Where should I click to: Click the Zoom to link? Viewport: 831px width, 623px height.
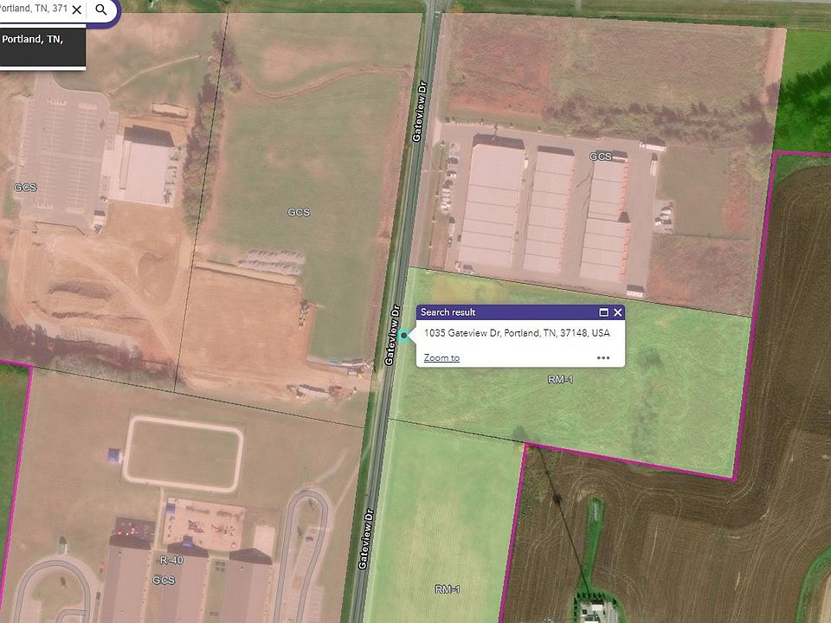[x=441, y=357]
